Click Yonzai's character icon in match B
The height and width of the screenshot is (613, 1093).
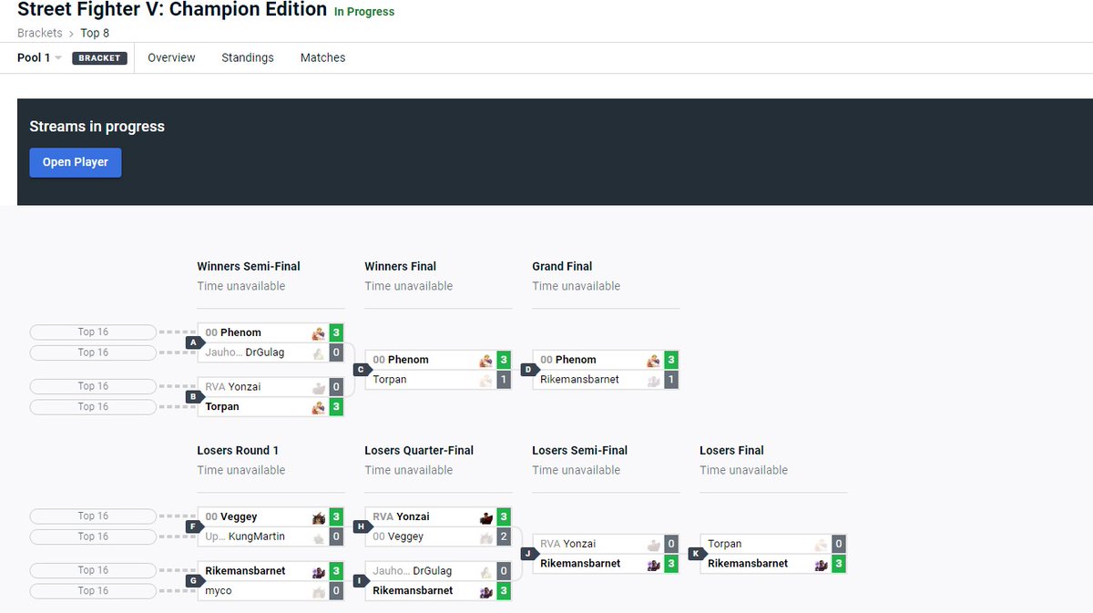click(x=318, y=387)
